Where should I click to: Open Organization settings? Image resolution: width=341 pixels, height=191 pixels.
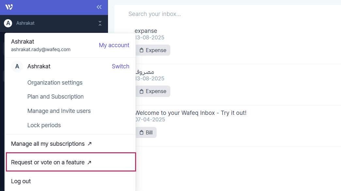click(55, 83)
